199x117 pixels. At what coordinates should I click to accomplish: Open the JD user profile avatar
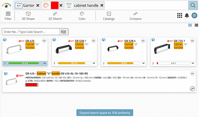click(194, 15)
